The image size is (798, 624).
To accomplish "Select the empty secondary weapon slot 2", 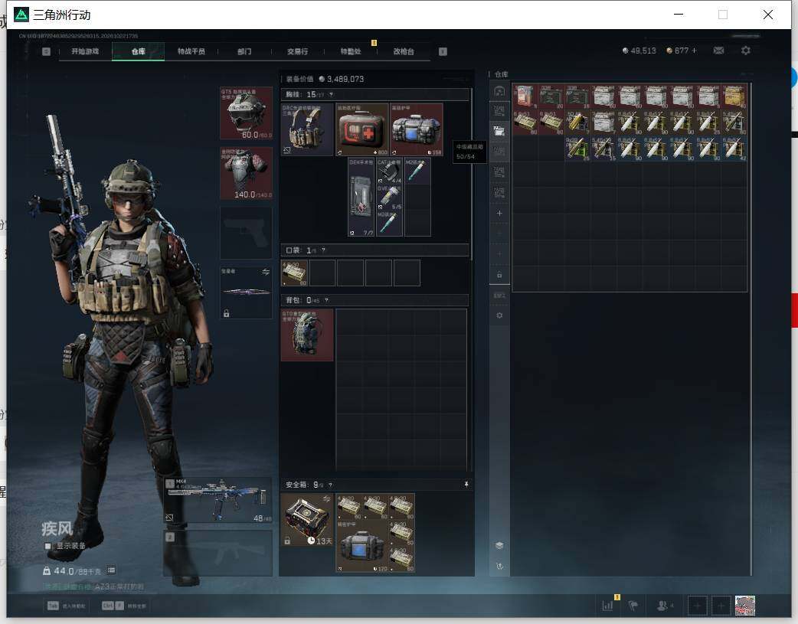I will click(x=217, y=554).
